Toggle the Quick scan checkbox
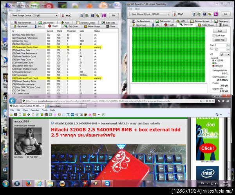This screenshot has width=235, height=195. tap(213, 36)
